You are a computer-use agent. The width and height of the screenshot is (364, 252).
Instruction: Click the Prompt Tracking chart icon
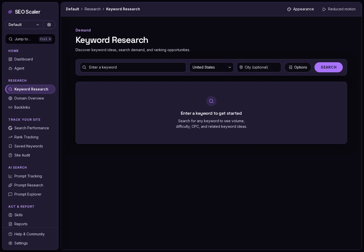point(10,176)
